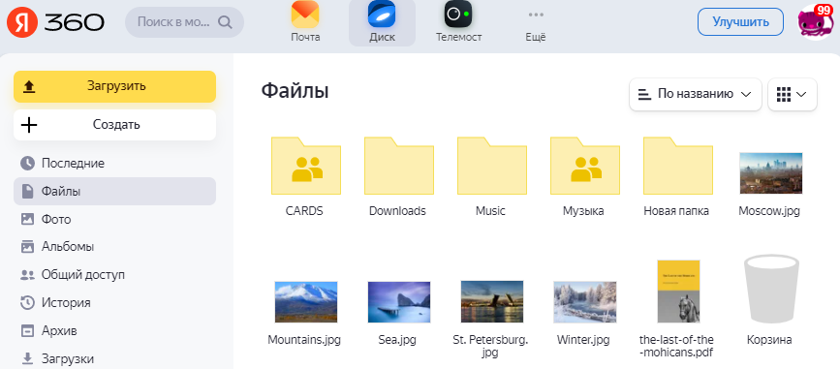
Task: Open the grid view mode dropdown
Action: (x=793, y=94)
